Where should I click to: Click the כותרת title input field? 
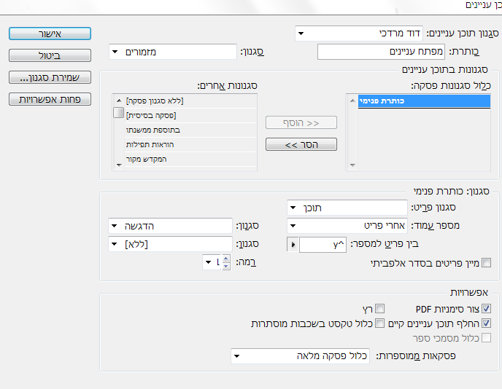pyautogui.click(x=381, y=52)
